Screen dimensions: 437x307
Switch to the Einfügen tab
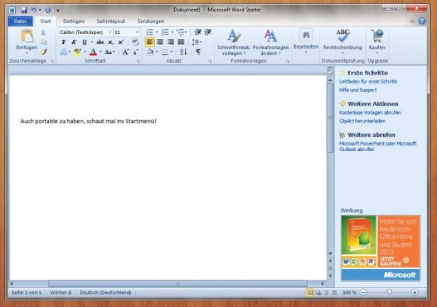(74, 21)
